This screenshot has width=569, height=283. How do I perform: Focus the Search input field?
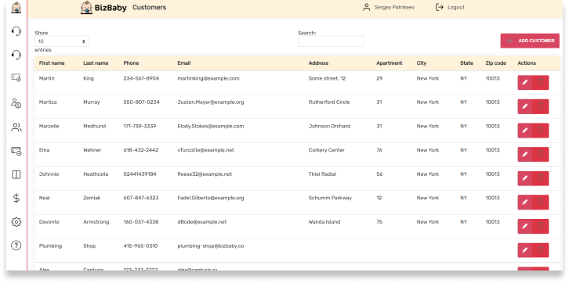point(331,41)
